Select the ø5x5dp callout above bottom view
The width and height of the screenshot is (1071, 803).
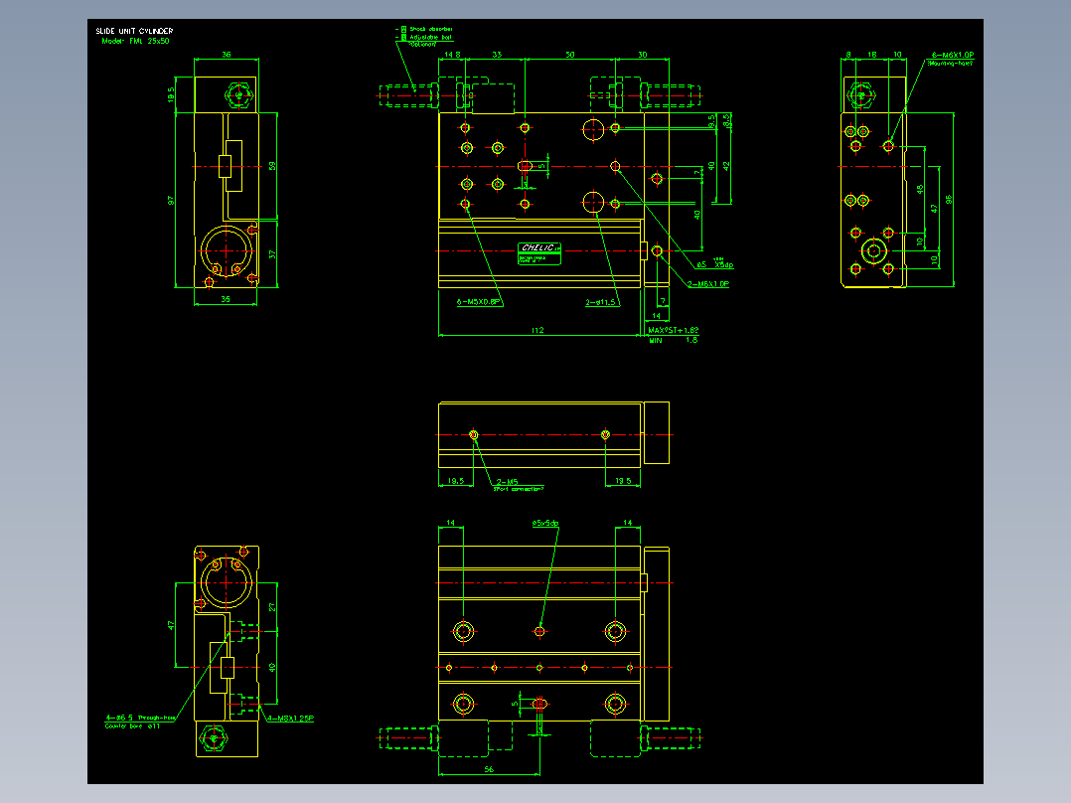[x=545, y=524]
